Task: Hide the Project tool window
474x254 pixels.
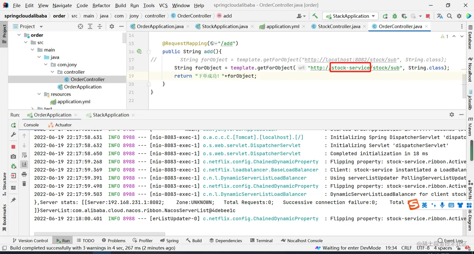Action: 121,27
